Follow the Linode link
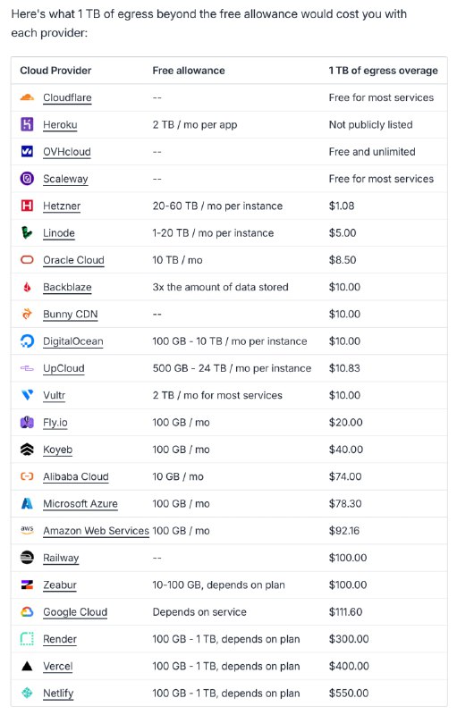457x715 pixels. 59,233
